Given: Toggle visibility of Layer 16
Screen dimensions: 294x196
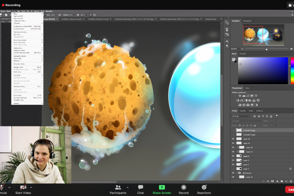Looking at the screenshot, I should [233, 177].
